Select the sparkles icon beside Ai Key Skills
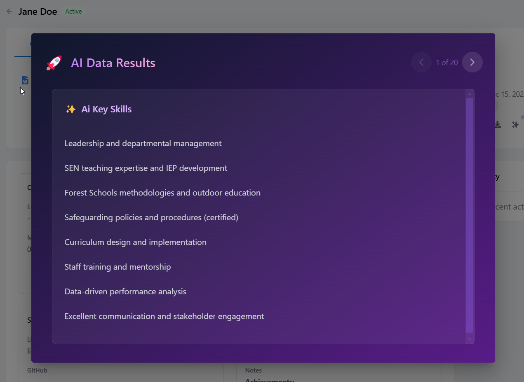 click(70, 109)
